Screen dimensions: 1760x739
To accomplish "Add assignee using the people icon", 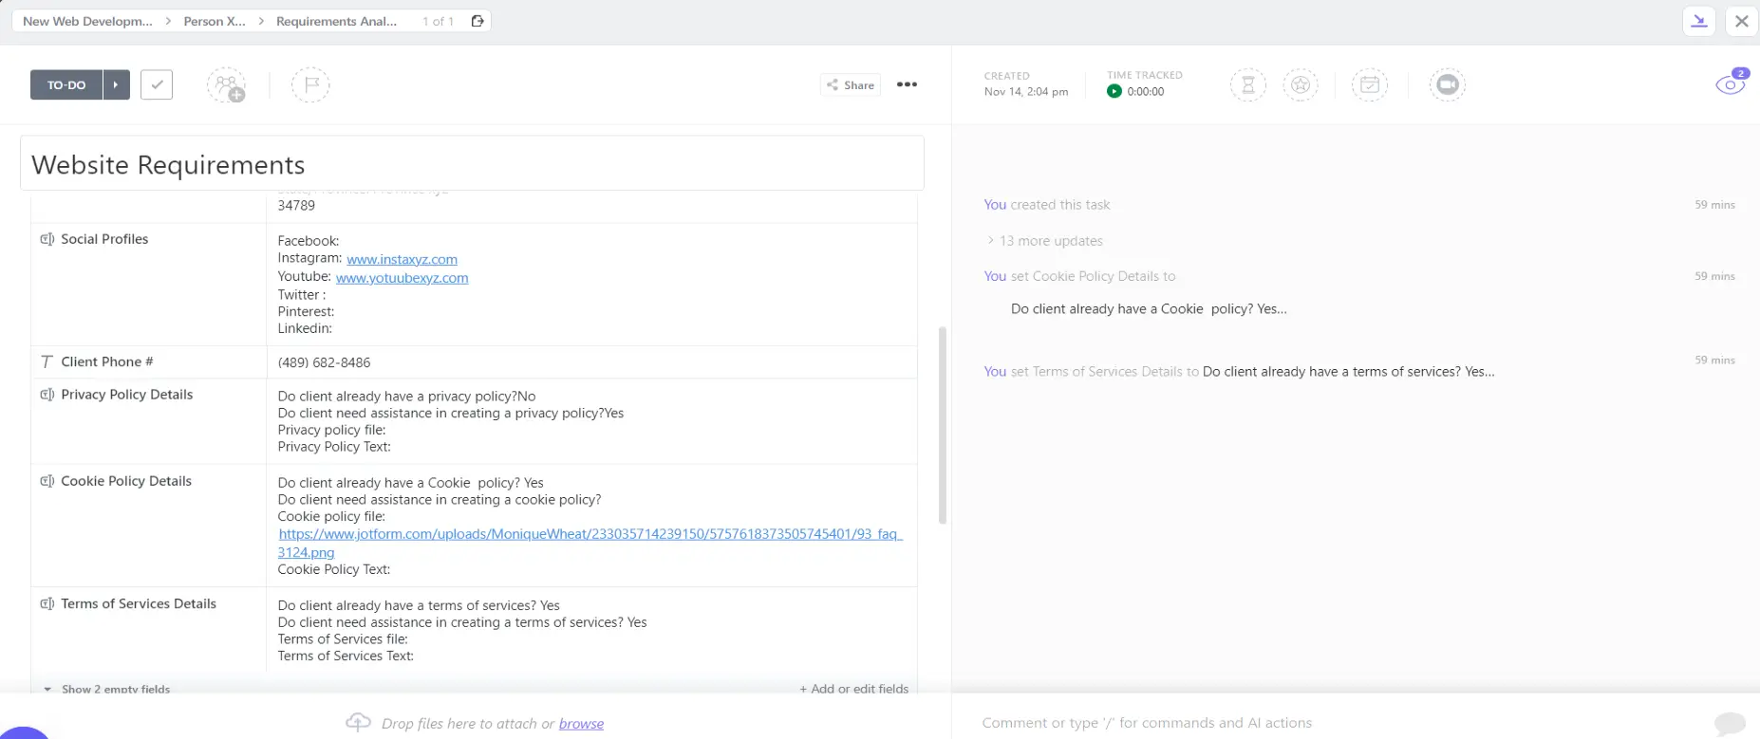I will click(226, 85).
